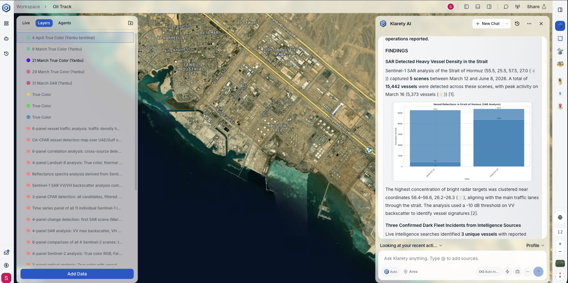Select the Reflectance spectra analysis layer
This screenshot has width=568, height=283.
point(75,174)
